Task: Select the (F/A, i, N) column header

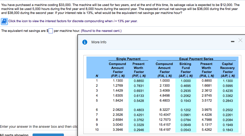Action: 165,76
